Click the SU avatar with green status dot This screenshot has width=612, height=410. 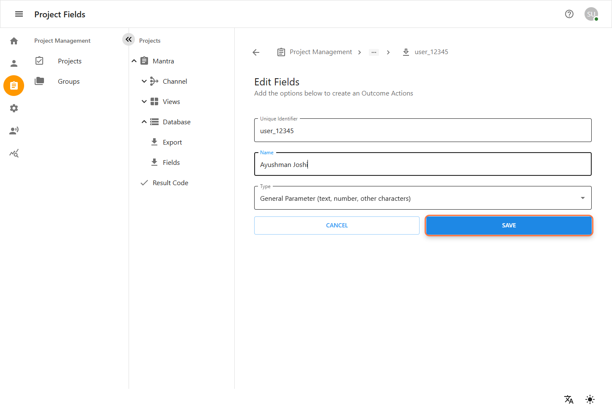click(591, 14)
